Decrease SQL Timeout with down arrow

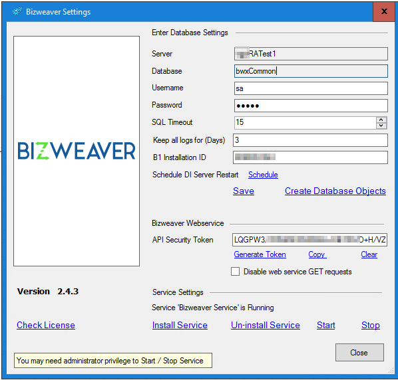pos(381,126)
